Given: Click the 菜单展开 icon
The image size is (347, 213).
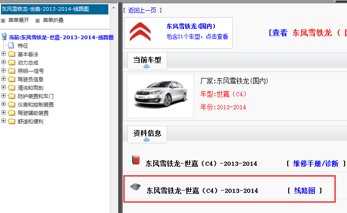Looking at the screenshot, I should (3, 21).
